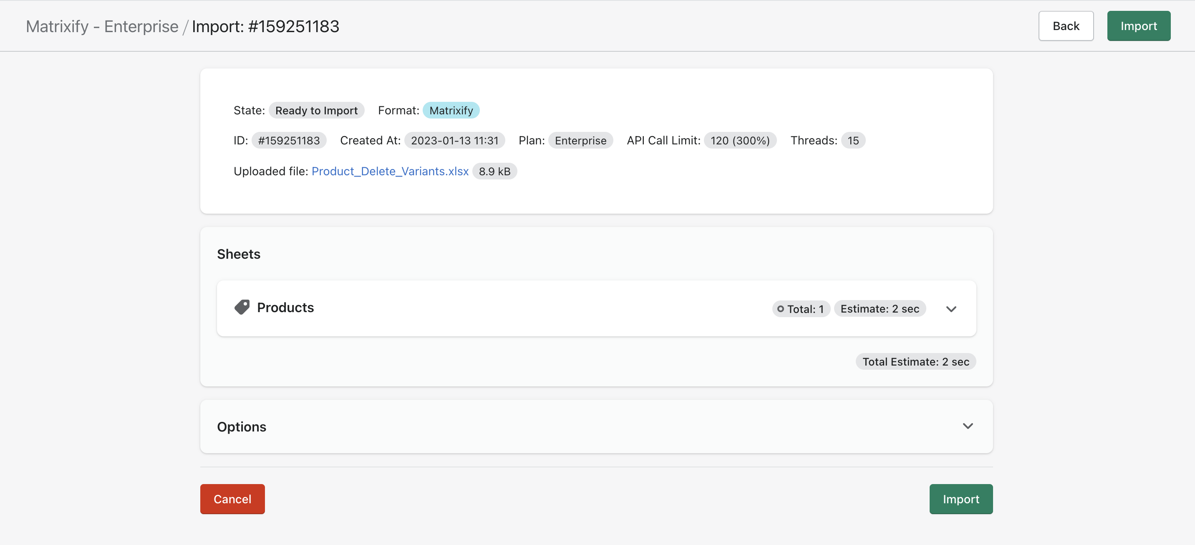Click the red Cancel button
The image size is (1195, 545).
tap(232, 499)
